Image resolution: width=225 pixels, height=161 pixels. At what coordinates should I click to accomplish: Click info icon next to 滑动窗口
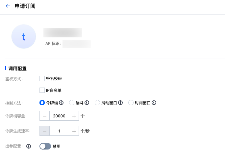pos(120,103)
